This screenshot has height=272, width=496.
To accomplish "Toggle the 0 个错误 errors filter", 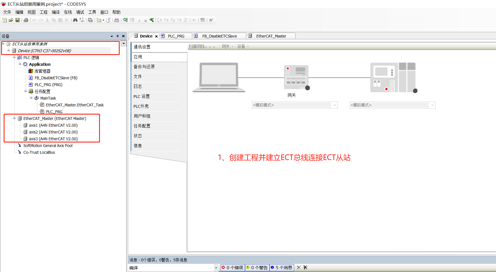I will (x=233, y=267).
